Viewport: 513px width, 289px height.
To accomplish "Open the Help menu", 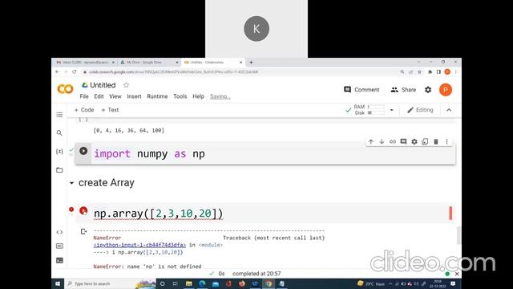I will (198, 96).
